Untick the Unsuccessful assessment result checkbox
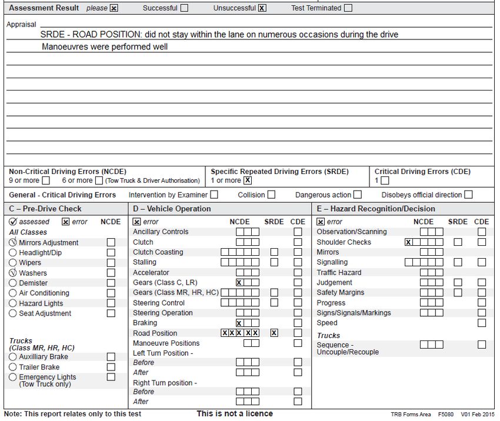Screen dimensions: 500x421 pyautogui.click(x=262, y=8)
